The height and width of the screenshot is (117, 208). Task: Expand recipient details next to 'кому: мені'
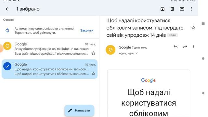point(137,53)
